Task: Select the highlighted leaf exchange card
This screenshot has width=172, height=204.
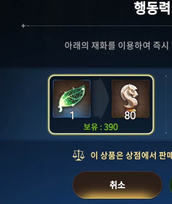Action: click(101, 105)
